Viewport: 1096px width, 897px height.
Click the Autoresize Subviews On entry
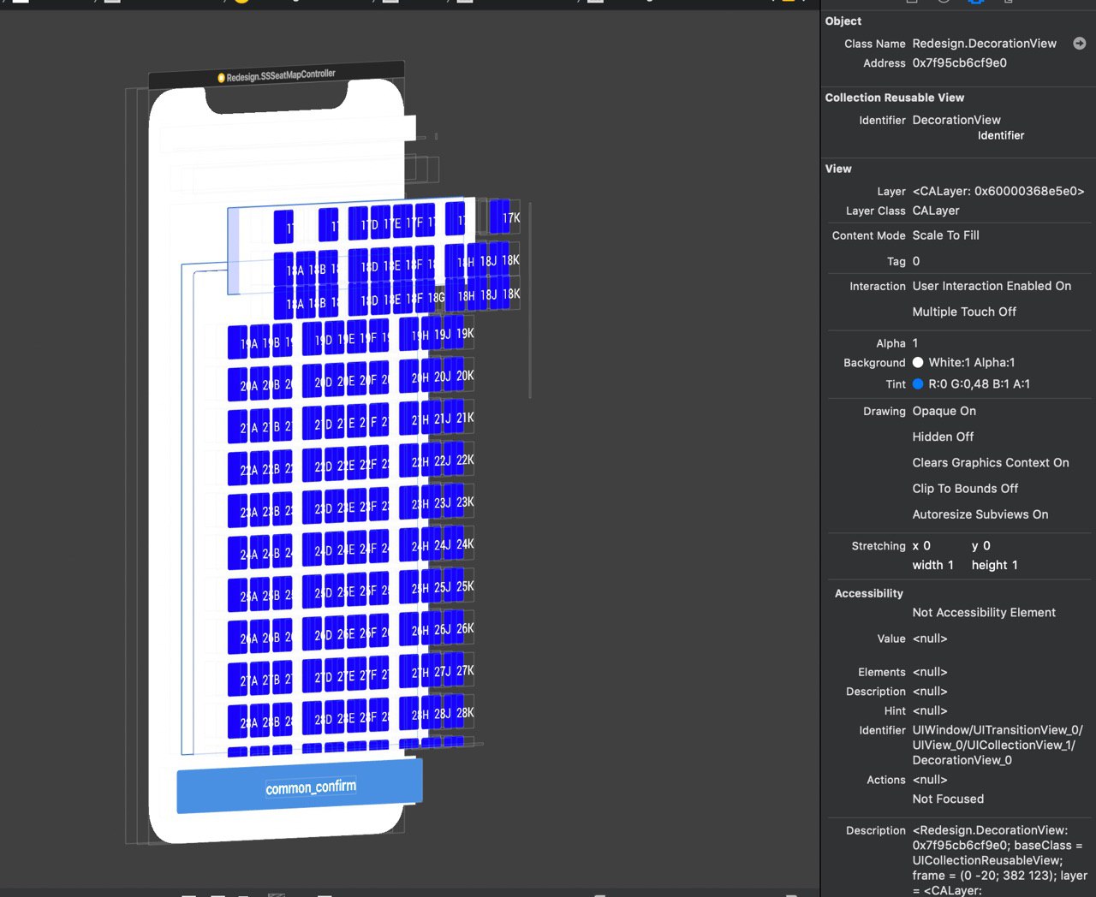980,514
